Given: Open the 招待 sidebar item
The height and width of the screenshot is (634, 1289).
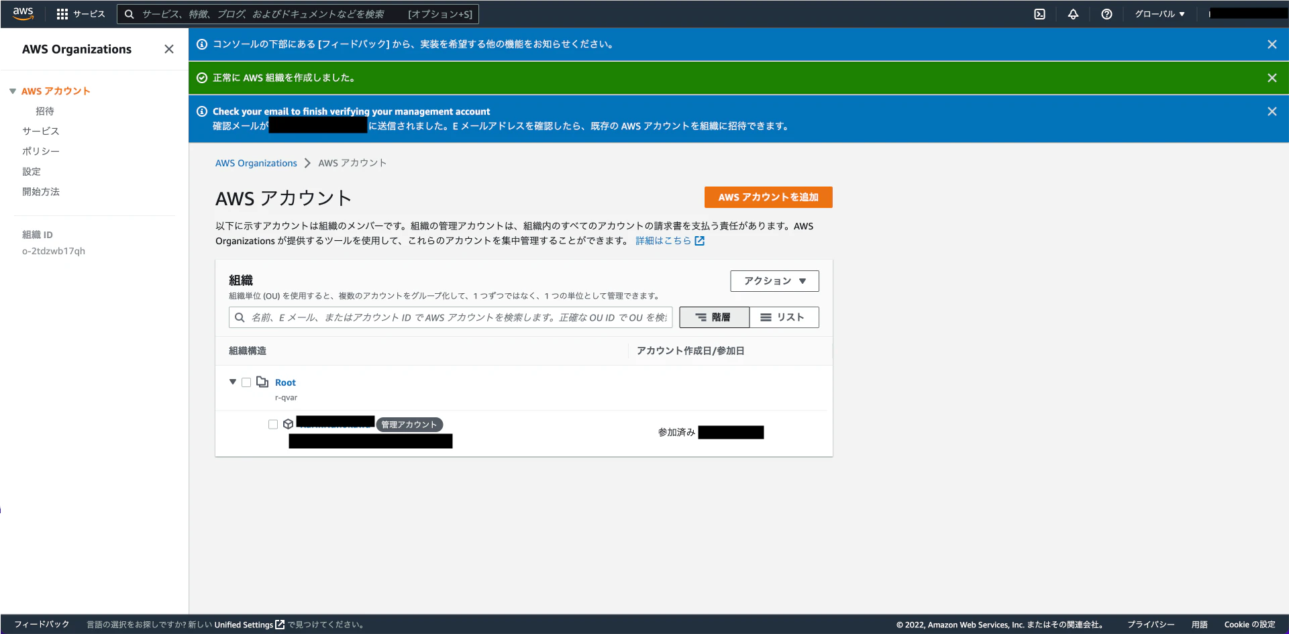Looking at the screenshot, I should (45, 111).
